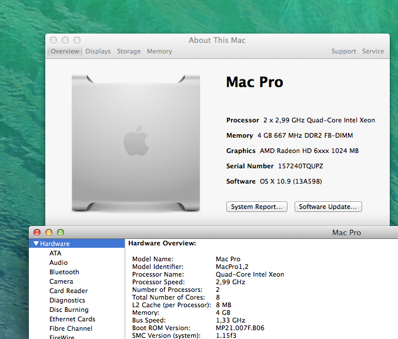Open the Displays tab

(98, 51)
